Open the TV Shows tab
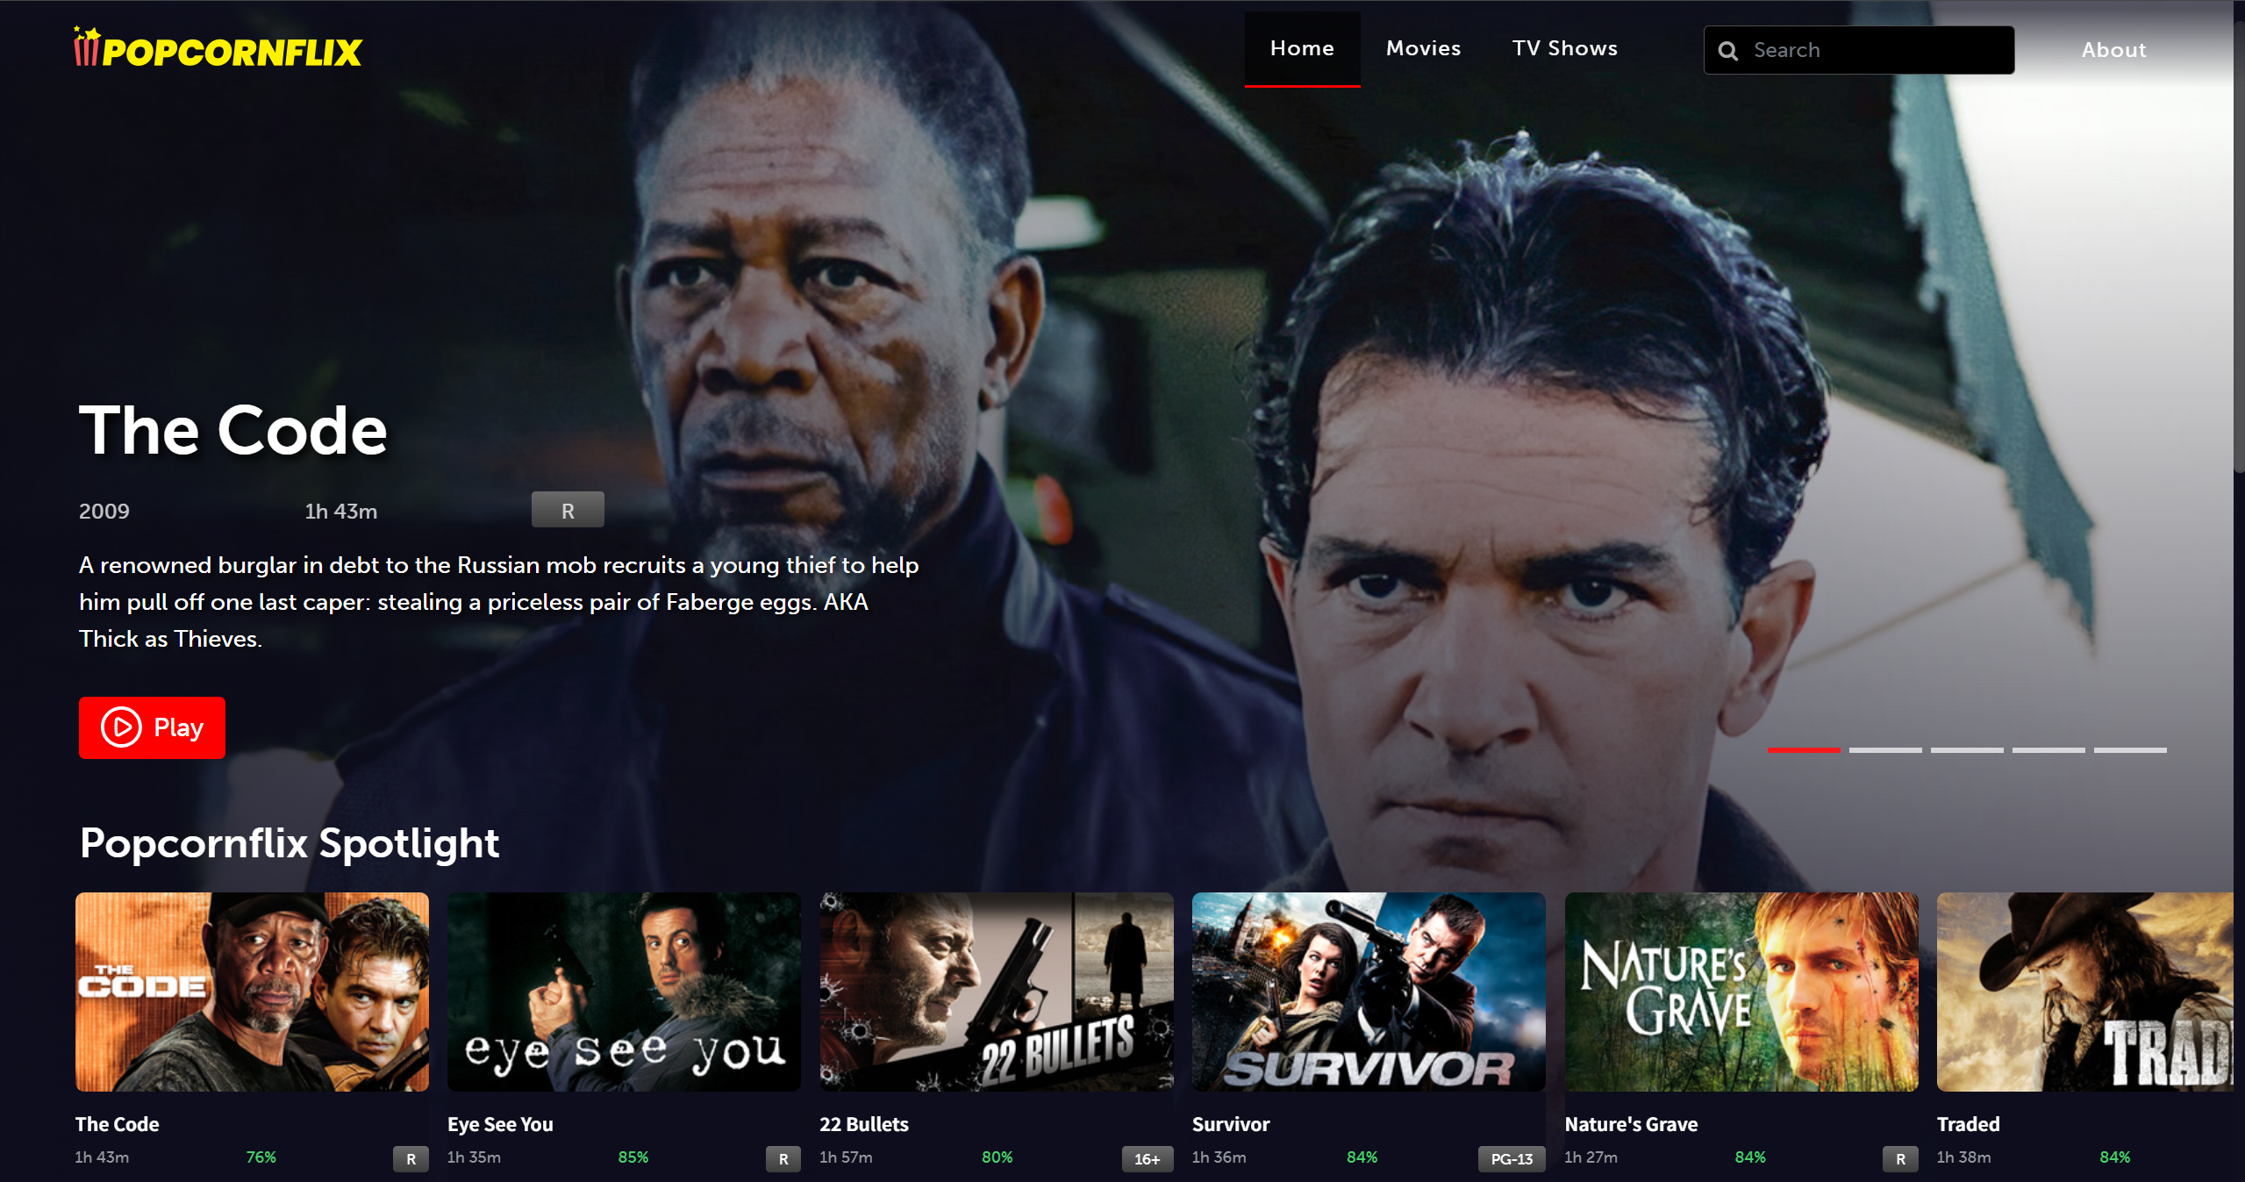 pyautogui.click(x=1564, y=49)
